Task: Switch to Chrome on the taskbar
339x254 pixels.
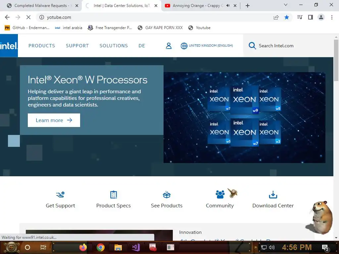Action: click(x=101, y=247)
